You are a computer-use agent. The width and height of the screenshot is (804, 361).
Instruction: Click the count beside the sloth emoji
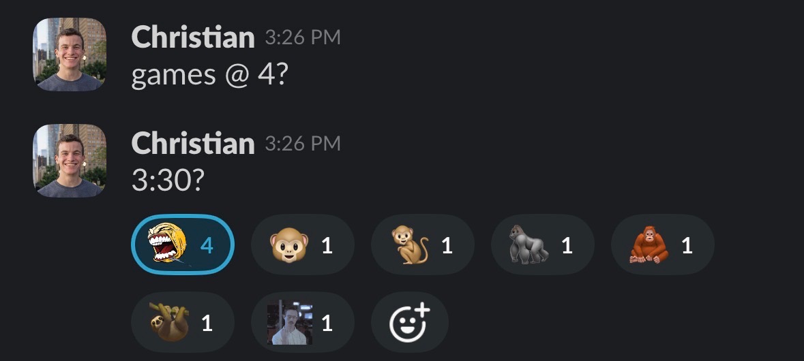[207, 324]
